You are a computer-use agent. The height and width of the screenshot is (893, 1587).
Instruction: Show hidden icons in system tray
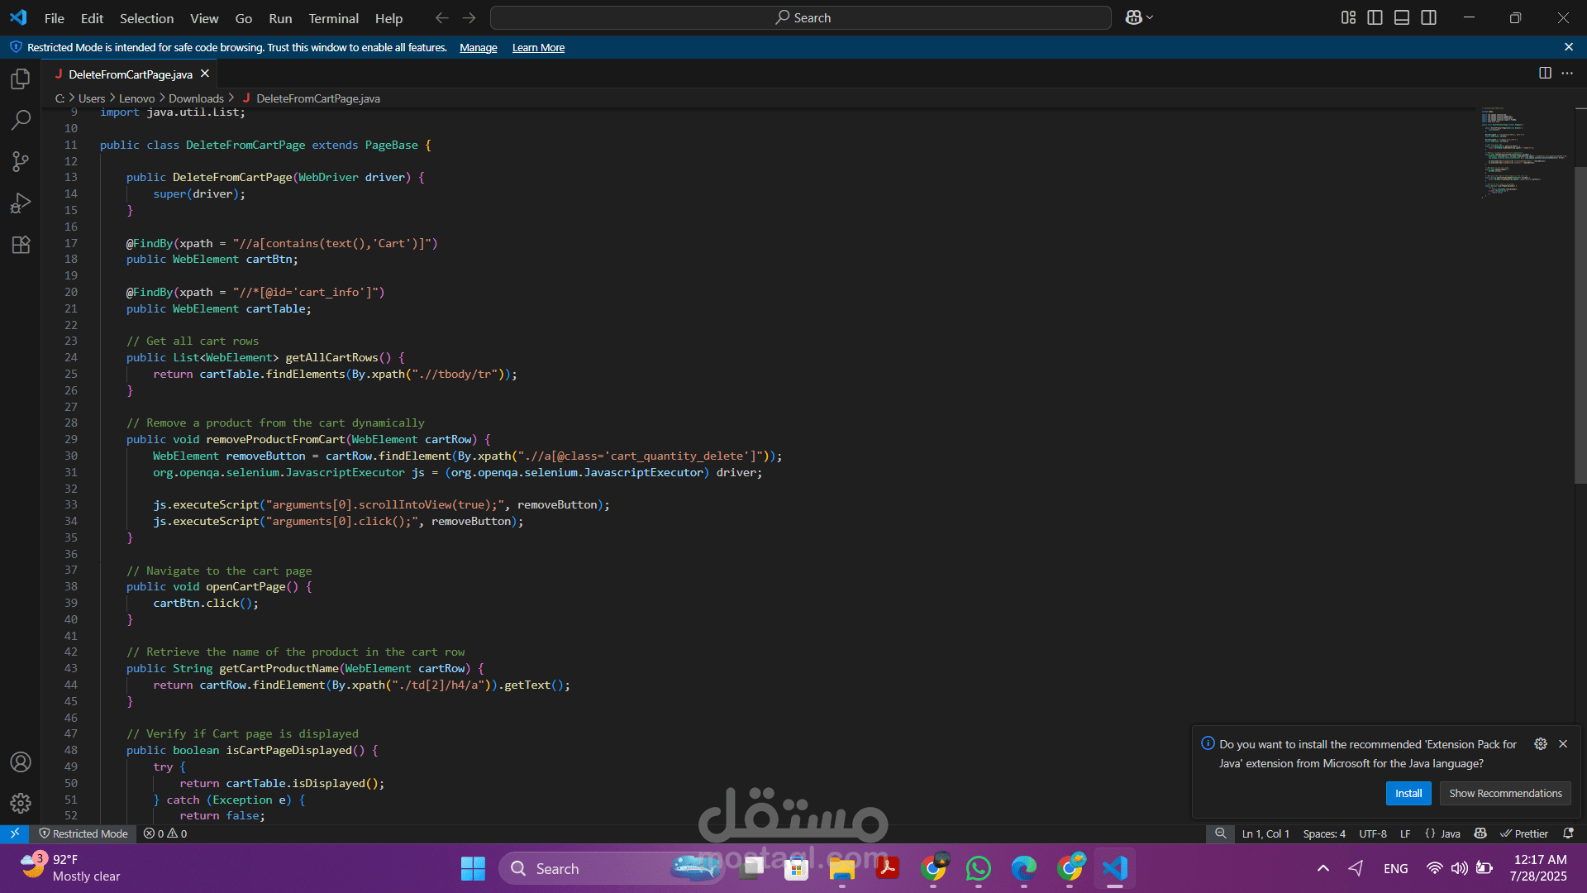pos(1322,868)
